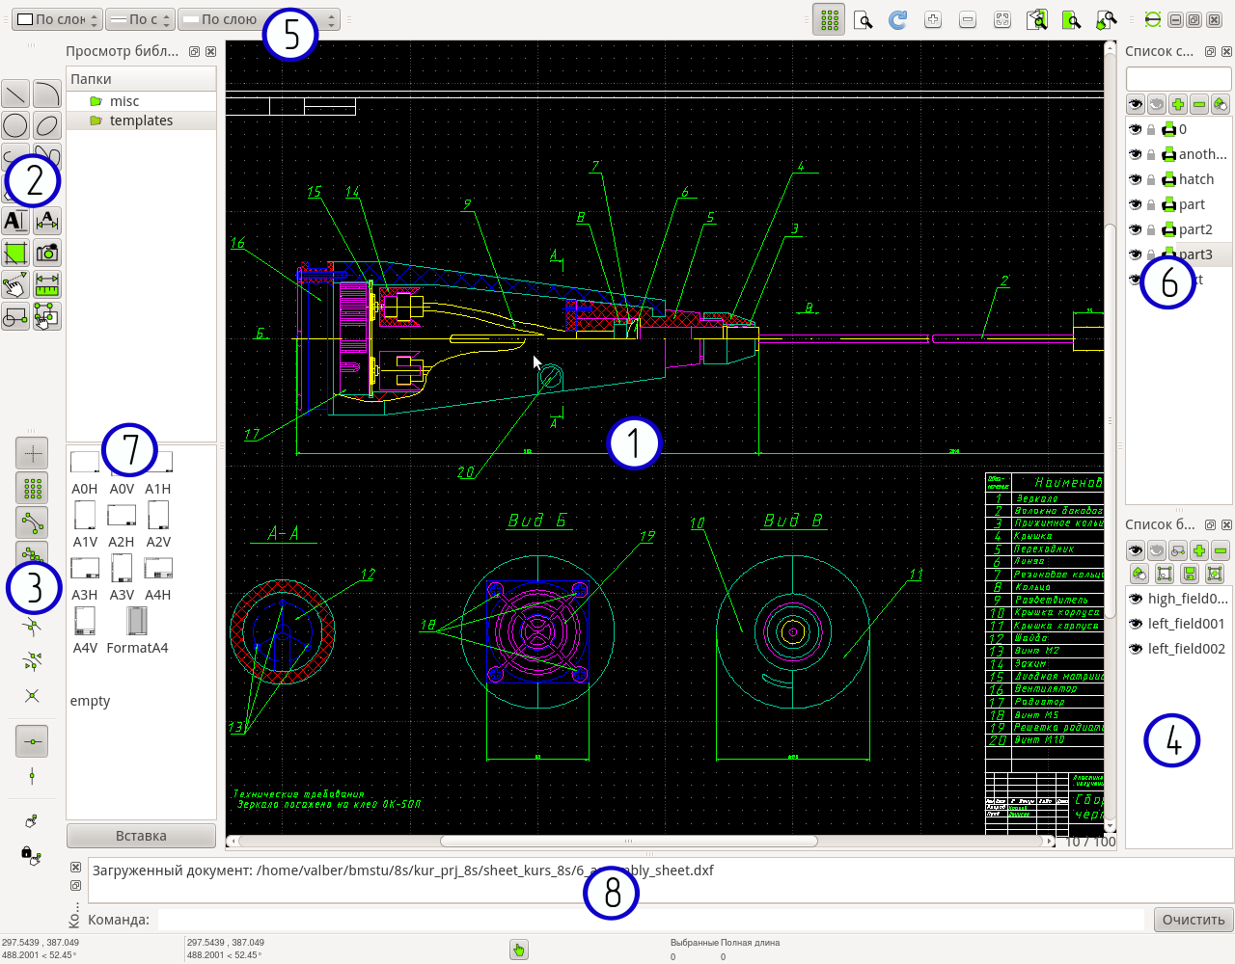Select the Circle tool

pos(14,124)
